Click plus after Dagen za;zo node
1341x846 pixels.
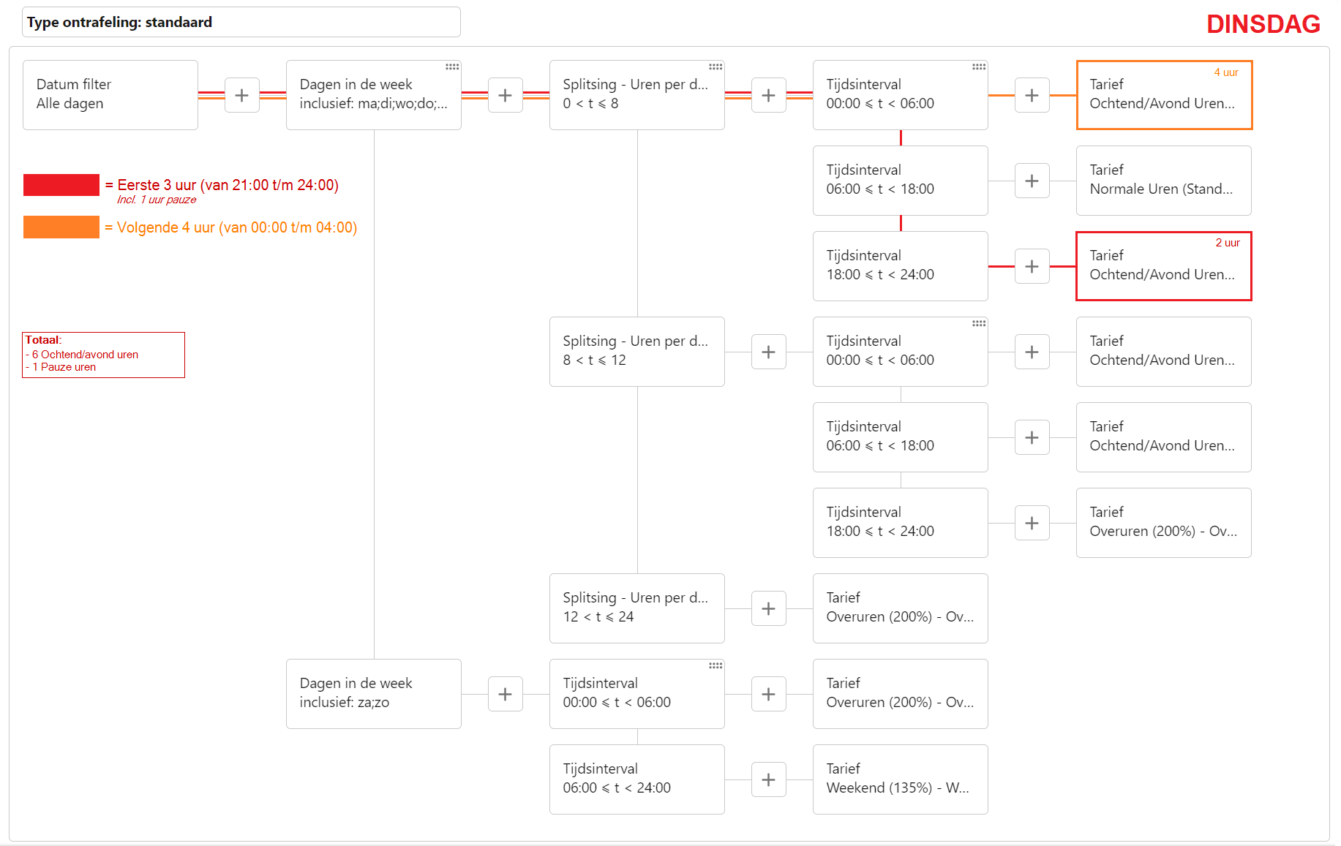click(x=505, y=694)
